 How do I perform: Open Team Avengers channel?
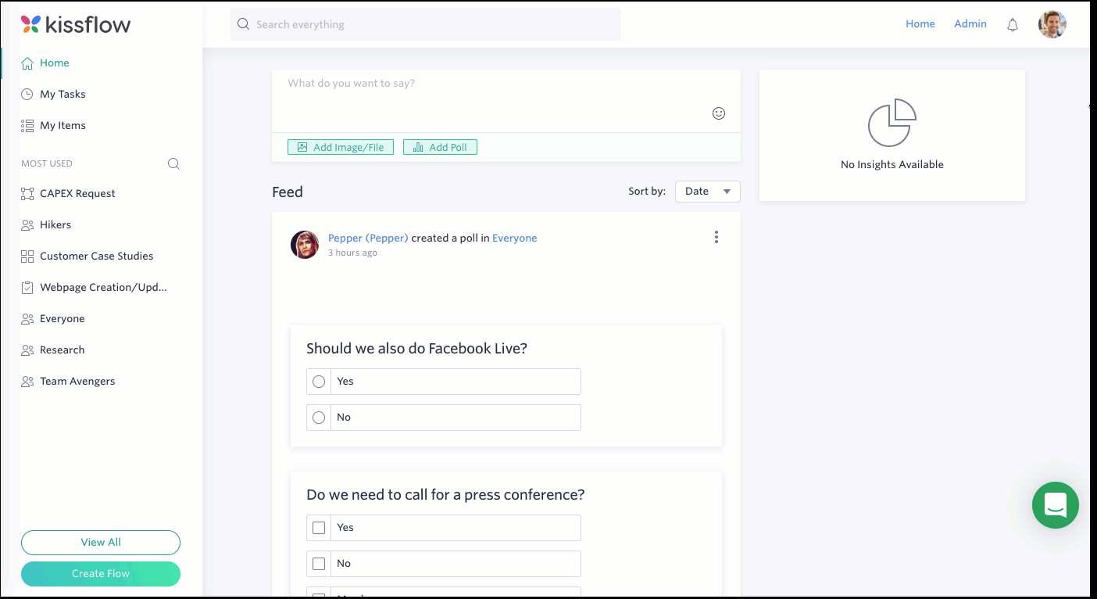(x=77, y=382)
